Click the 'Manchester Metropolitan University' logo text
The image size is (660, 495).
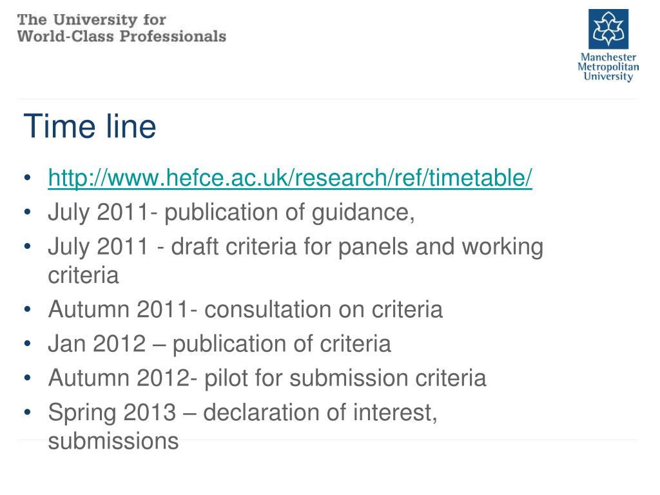[608, 67]
